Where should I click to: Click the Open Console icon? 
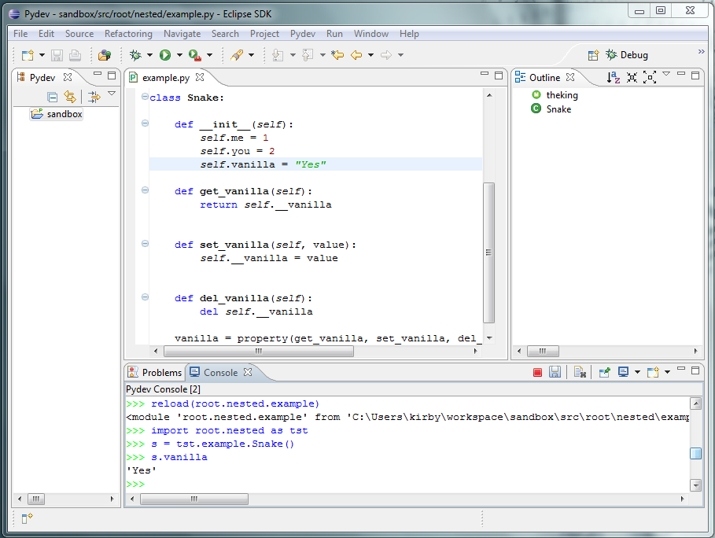[653, 372]
